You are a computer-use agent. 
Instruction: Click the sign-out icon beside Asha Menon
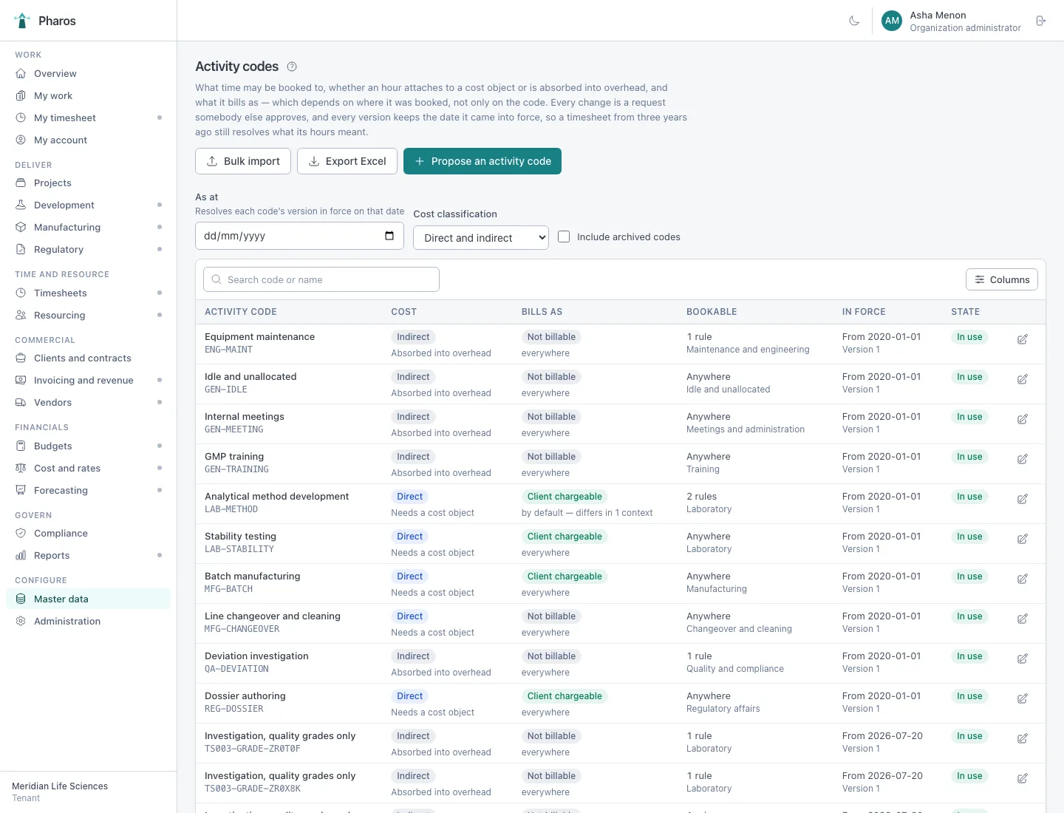(1041, 21)
